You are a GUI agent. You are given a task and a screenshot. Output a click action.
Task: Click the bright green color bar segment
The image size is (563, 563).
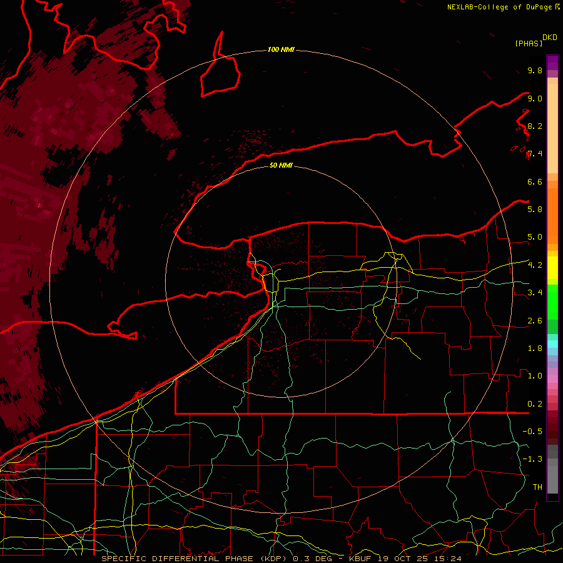click(x=552, y=302)
